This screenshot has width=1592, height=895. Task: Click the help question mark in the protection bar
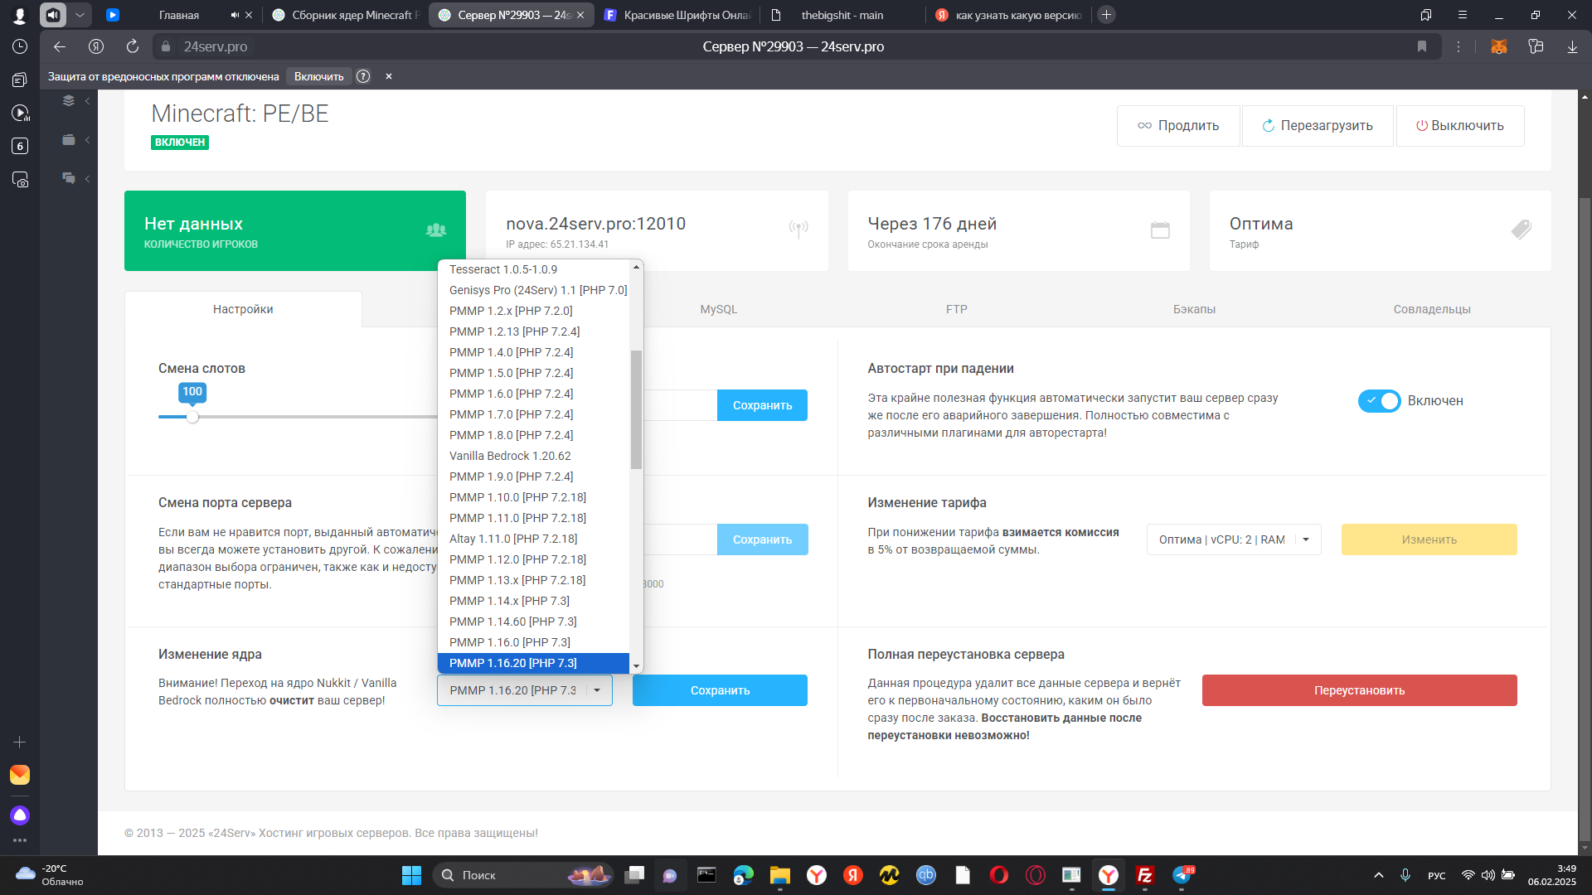[363, 76]
